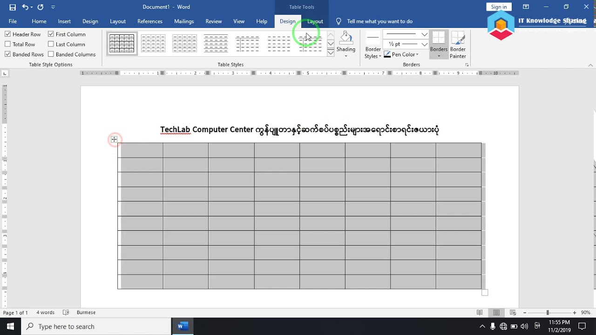The height and width of the screenshot is (335, 596).
Task: Expand the full Table Styles gallery
Action: (x=331, y=53)
